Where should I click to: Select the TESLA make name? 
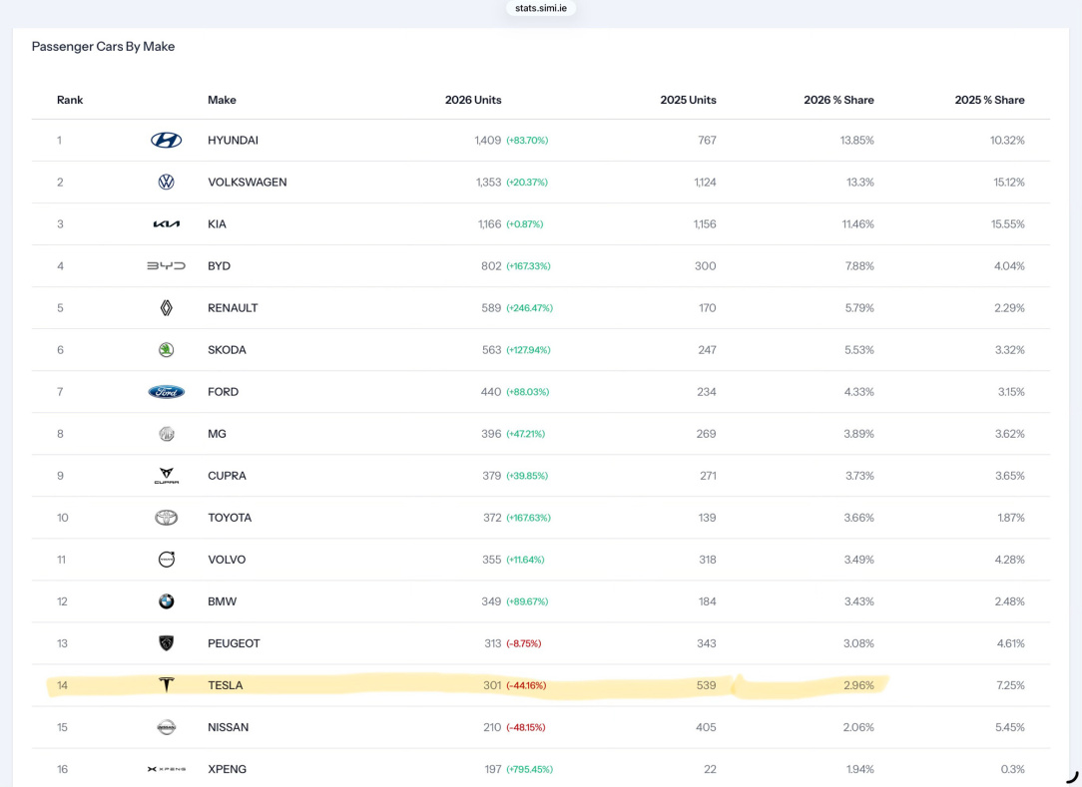[x=225, y=685]
